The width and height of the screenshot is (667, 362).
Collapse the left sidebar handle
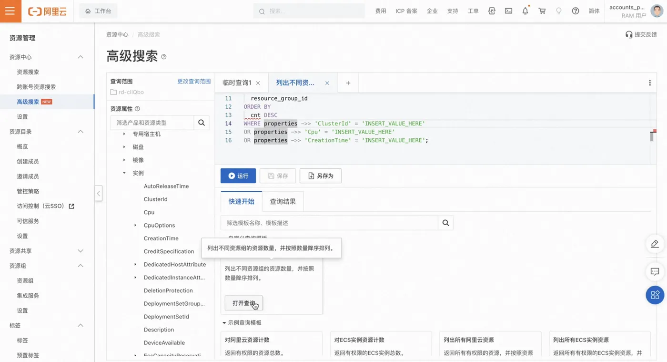coord(99,193)
